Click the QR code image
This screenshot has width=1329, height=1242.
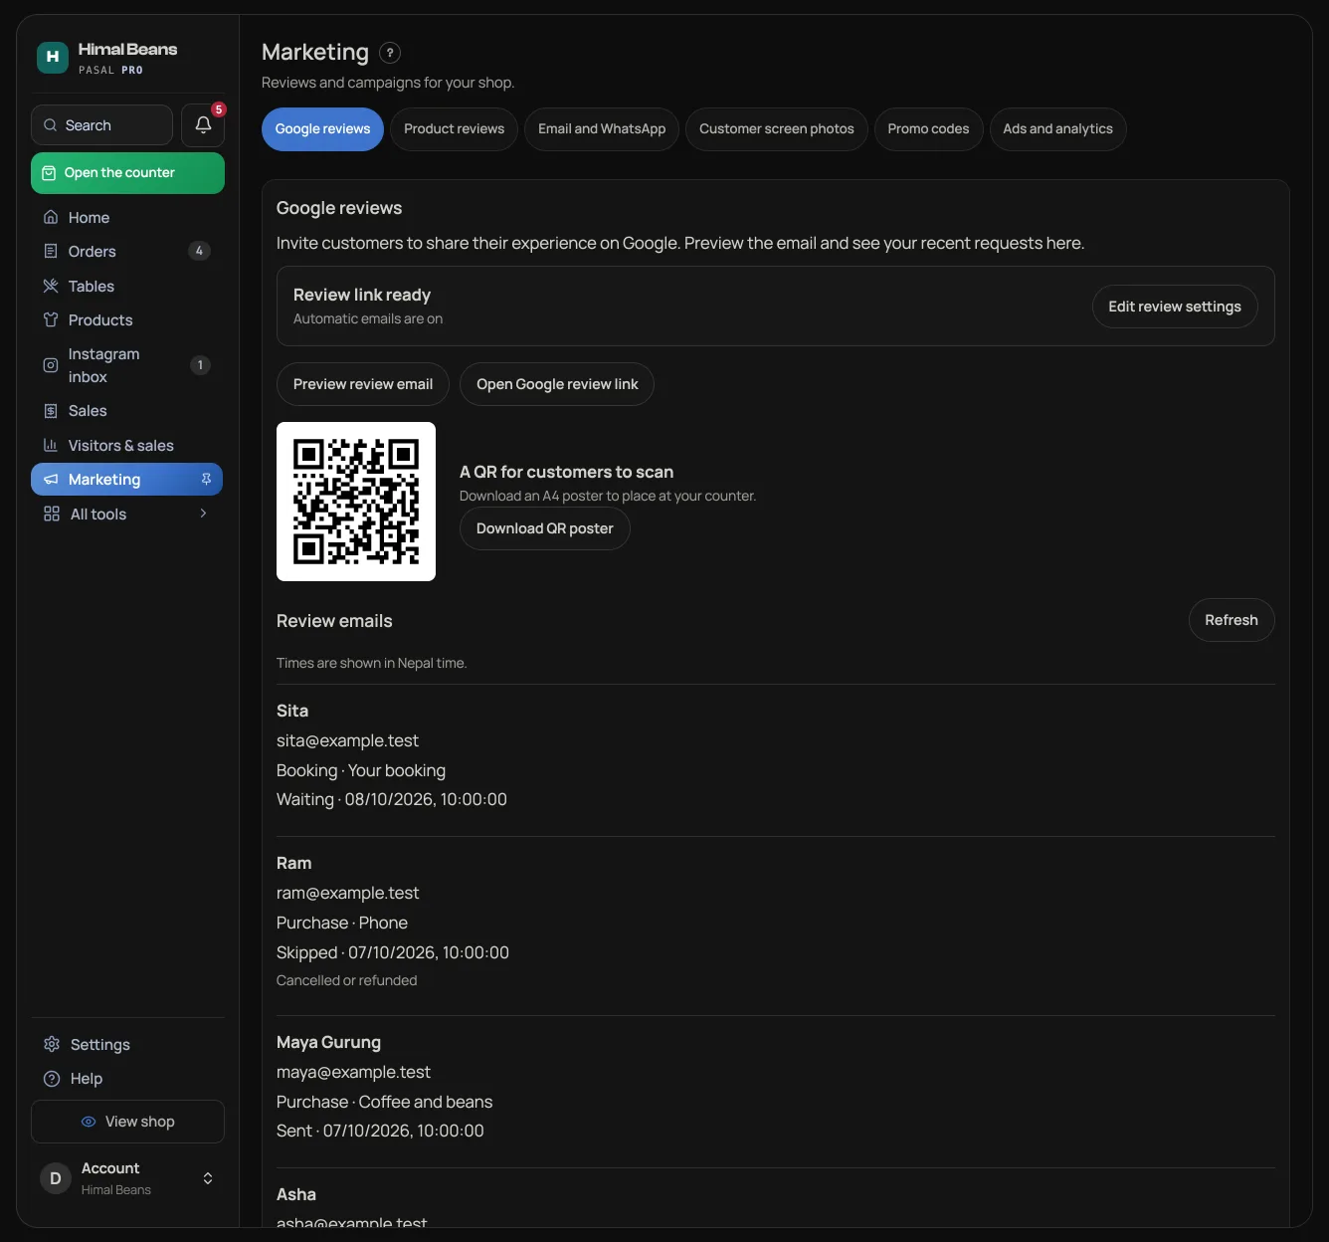point(356,502)
